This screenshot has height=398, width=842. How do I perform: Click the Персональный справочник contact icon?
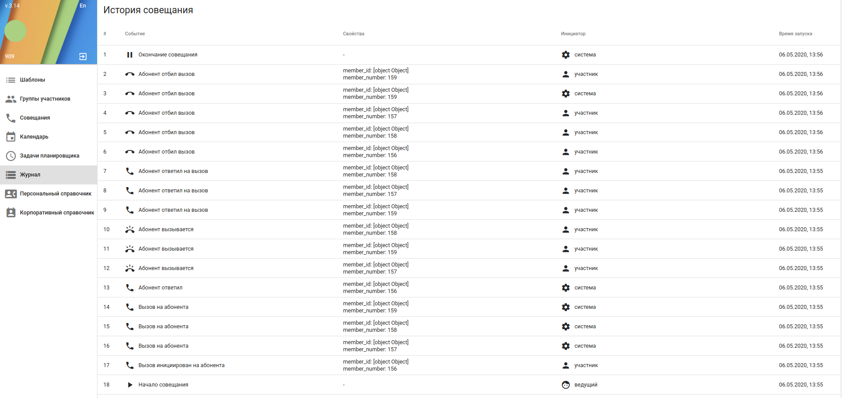tap(11, 194)
